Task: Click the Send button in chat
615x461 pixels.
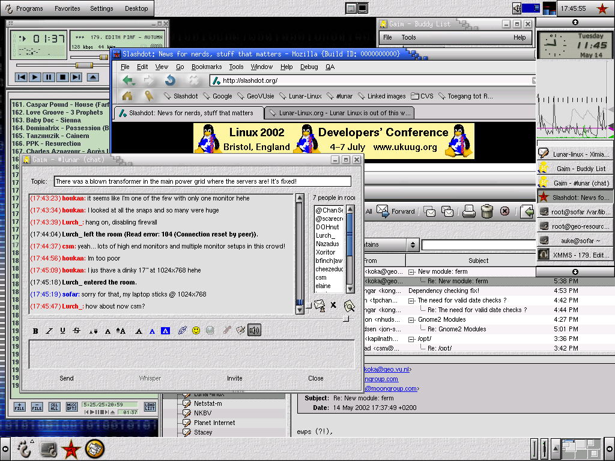Action: [67, 378]
